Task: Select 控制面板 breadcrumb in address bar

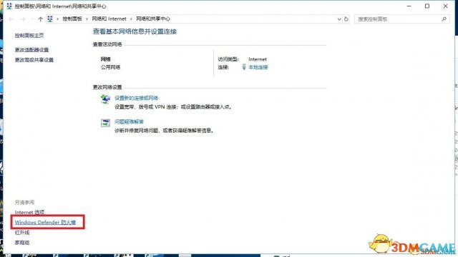Action: coord(72,19)
